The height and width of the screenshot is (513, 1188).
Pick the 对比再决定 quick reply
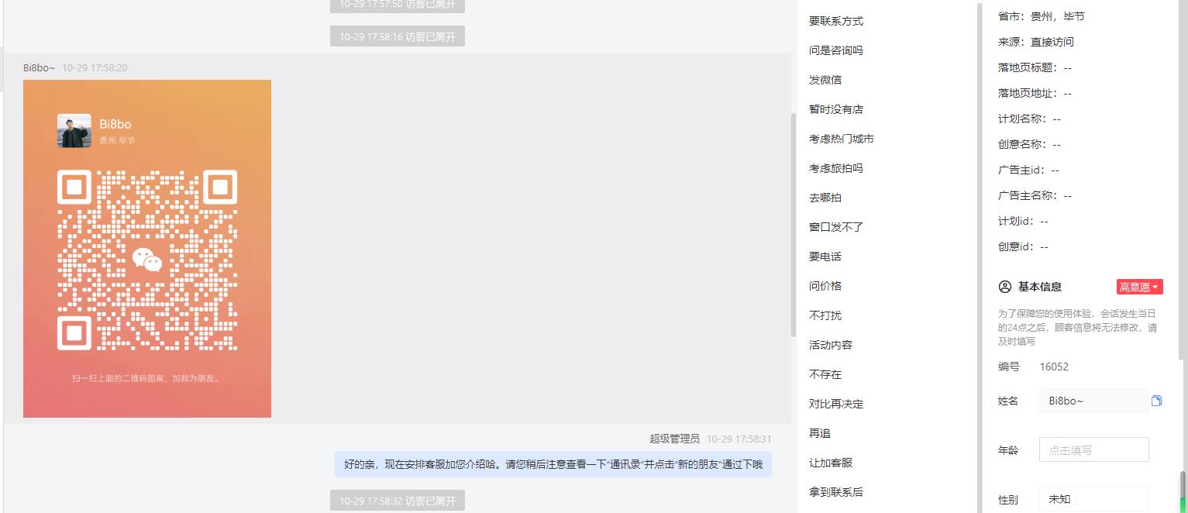835,404
